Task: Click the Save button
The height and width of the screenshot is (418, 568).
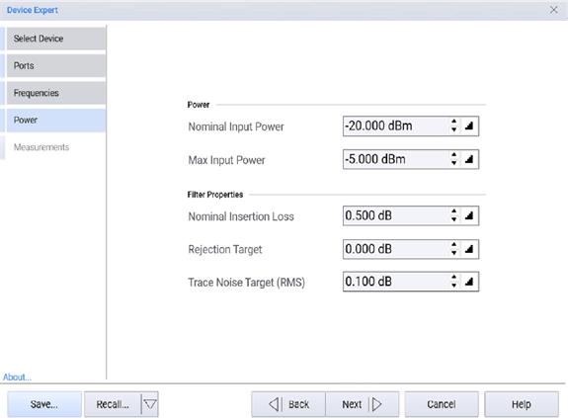Action: pos(44,404)
